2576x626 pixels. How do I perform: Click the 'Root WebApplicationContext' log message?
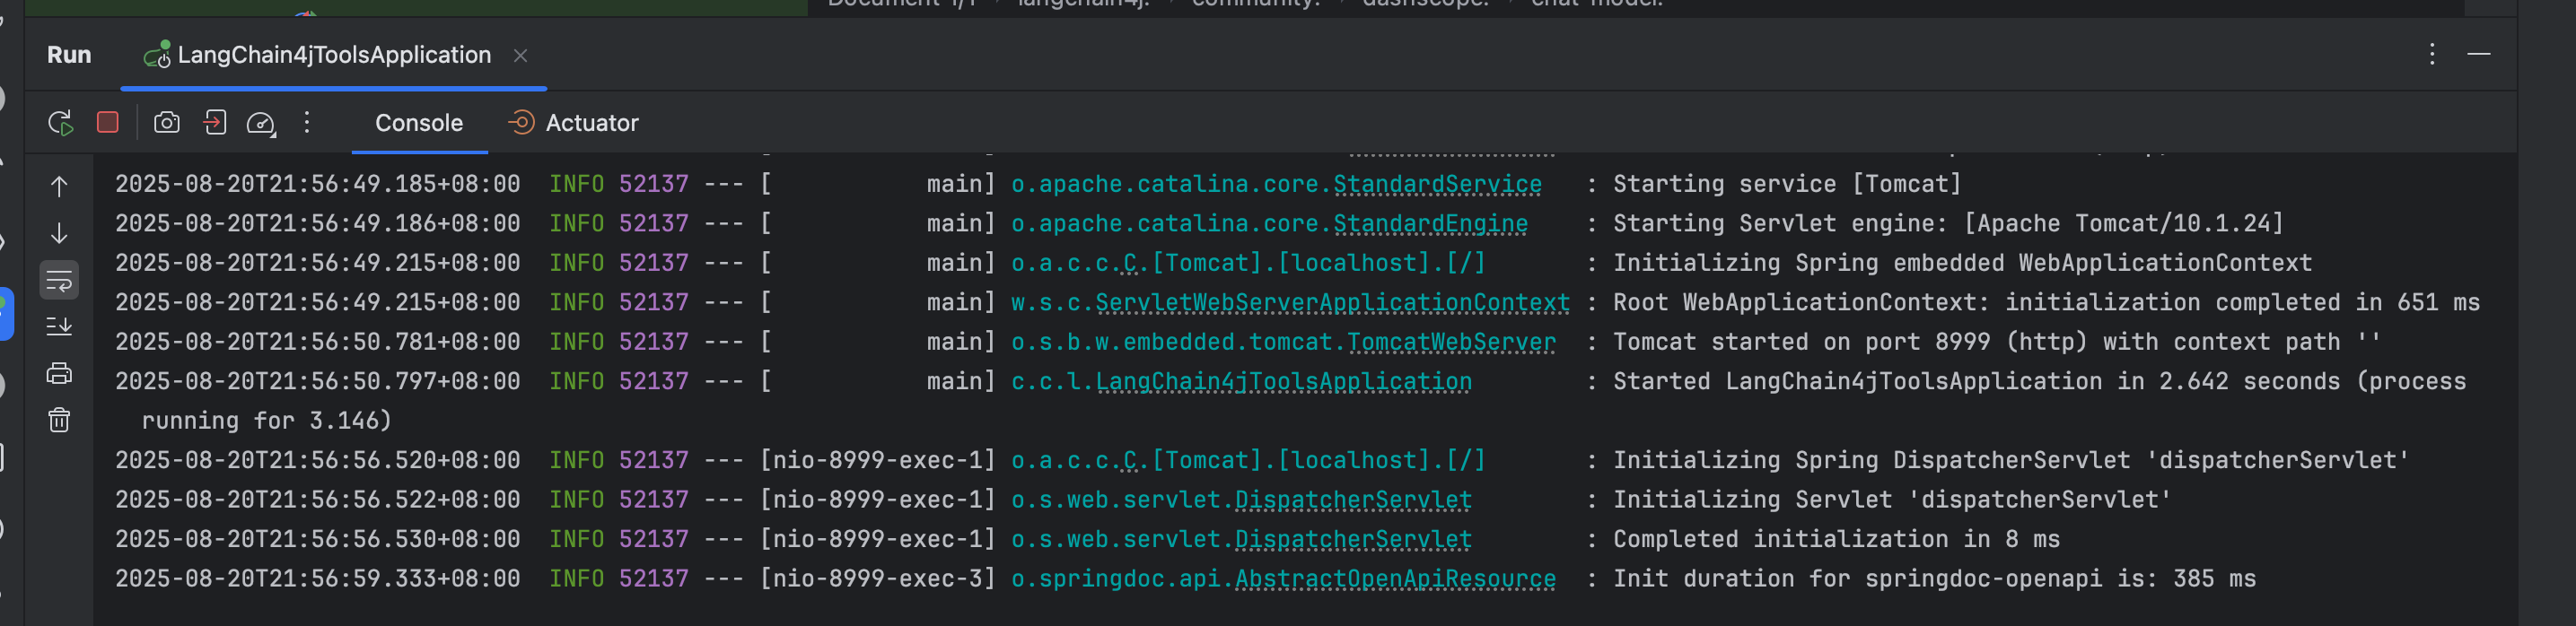coord(2046,302)
